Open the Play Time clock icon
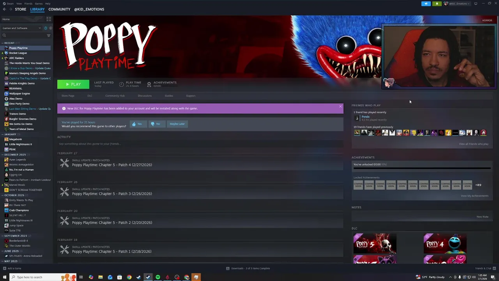The height and width of the screenshot is (281, 499). click(121, 84)
